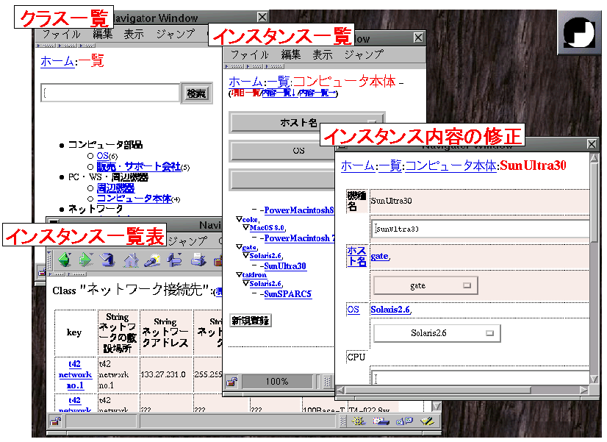Click the green Back arrow in toolbar
This screenshot has height=442, width=607.
click(65, 259)
